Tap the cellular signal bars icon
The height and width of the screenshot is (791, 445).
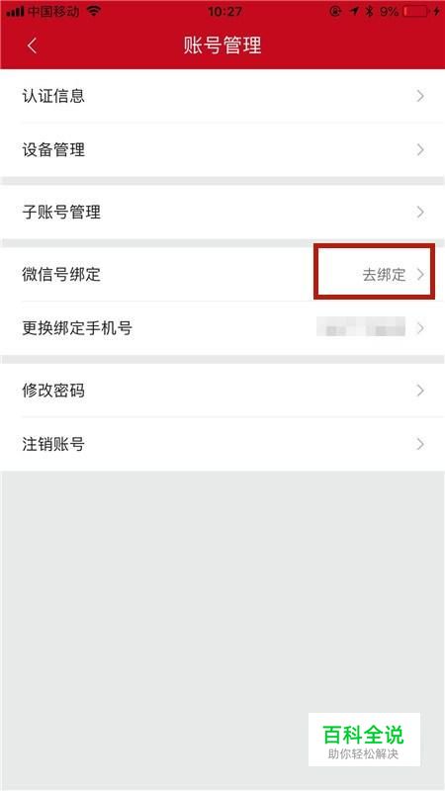point(15,11)
